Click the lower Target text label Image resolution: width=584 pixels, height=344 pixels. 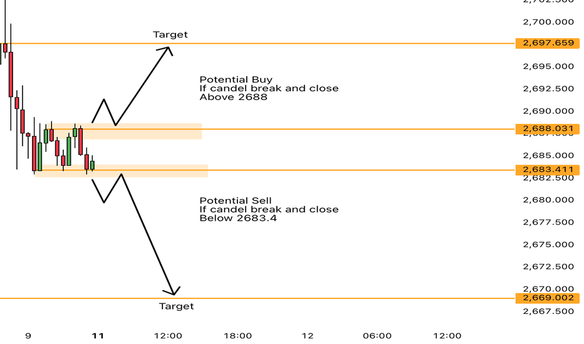point(176,306)
